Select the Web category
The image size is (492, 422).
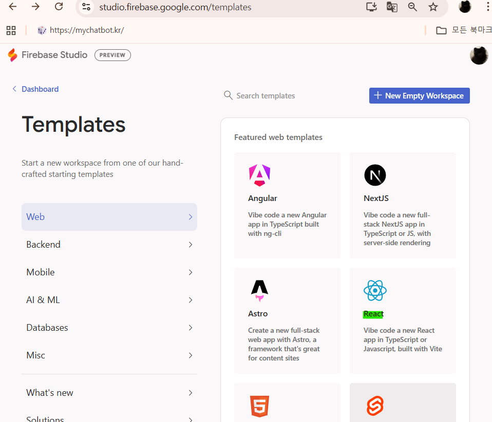pyautogui.click(x=109, y=217)
